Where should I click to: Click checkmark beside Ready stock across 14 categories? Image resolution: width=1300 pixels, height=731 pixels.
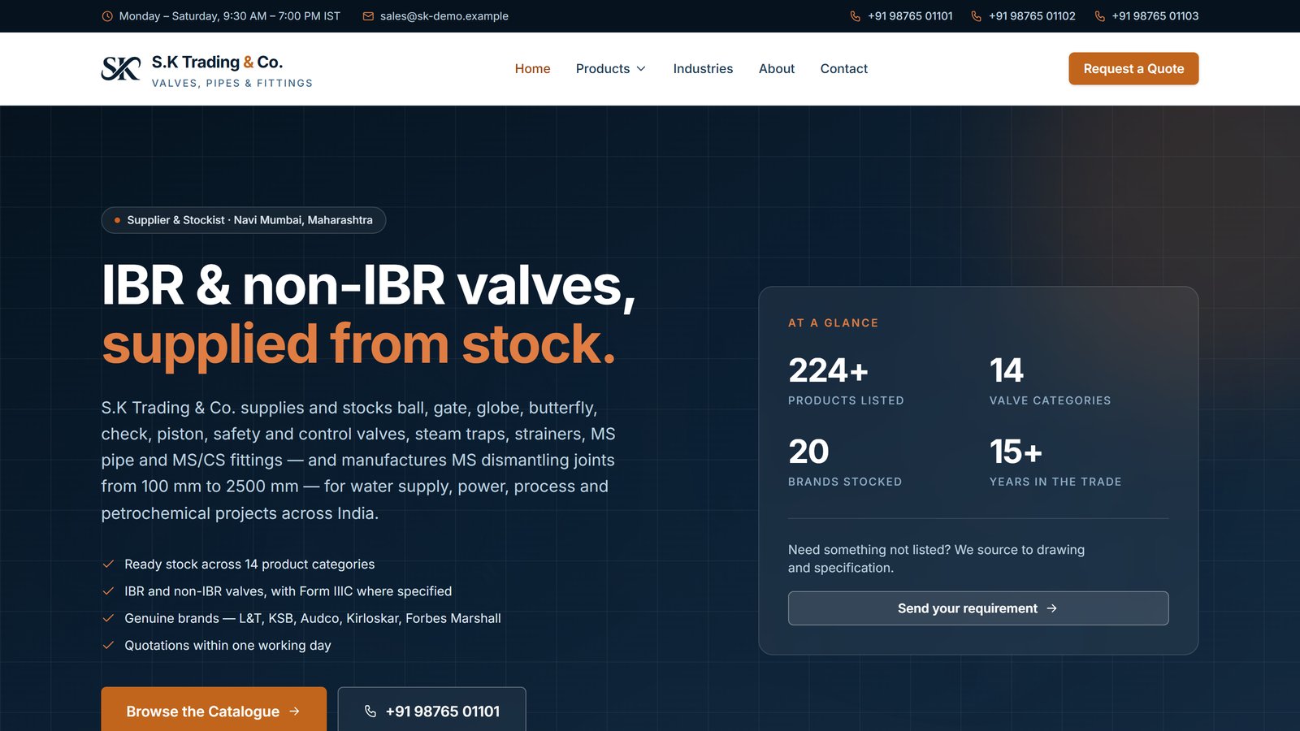pos(108,564)
